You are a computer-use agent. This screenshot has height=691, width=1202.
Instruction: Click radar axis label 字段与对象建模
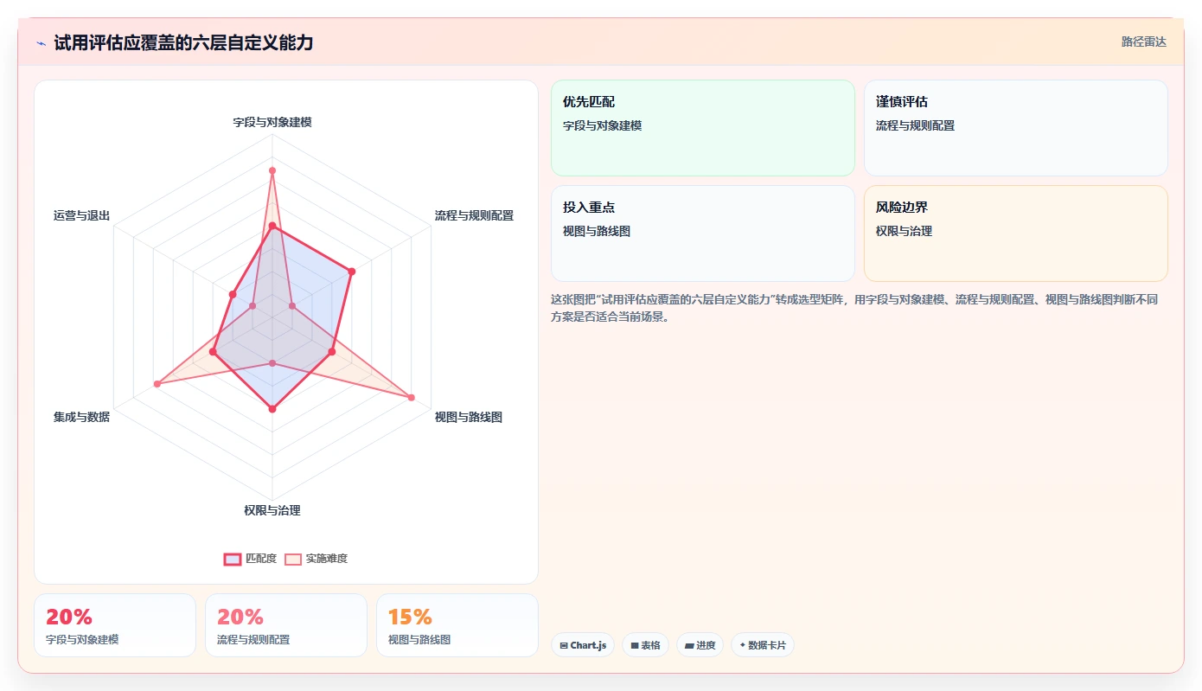pyautogui.click(x=272, y=123)
